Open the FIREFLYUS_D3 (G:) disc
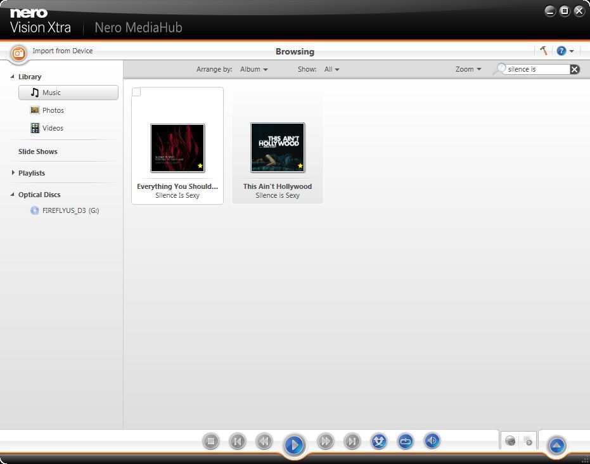This screenshot has height=464, width=590. pos(65,210)
